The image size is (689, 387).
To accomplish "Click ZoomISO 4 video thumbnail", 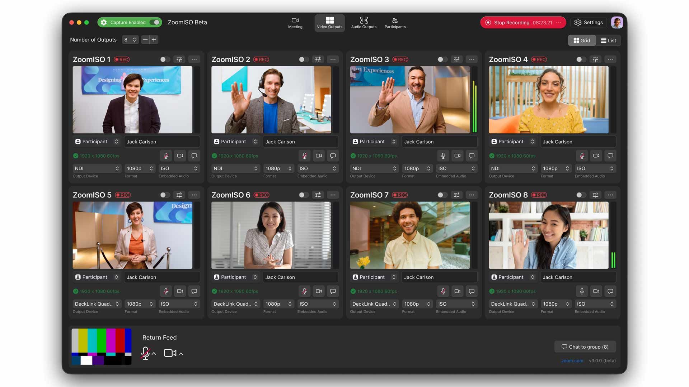I will (x=549, y=100).
